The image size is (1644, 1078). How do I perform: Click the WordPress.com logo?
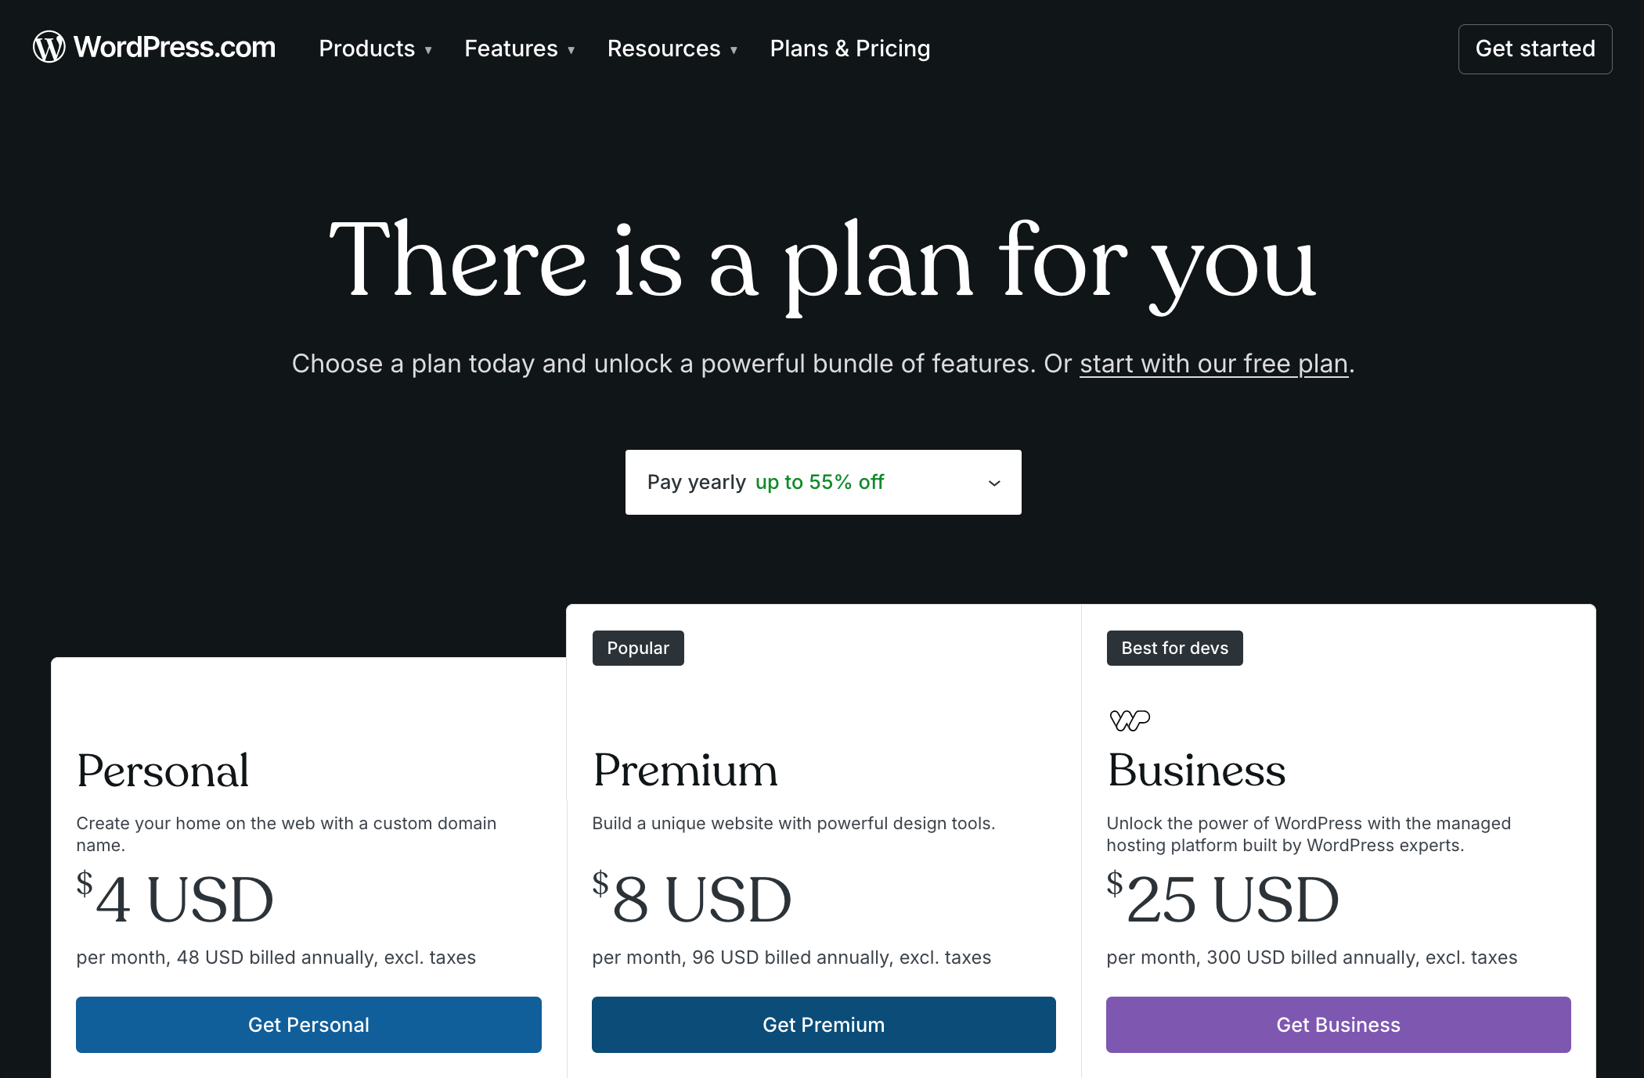153,48
